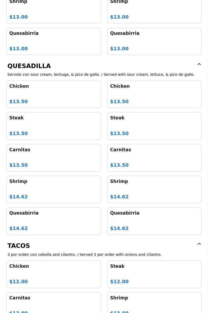The image size is (208, 313).
Task: Open the Carnitas quesadilla item
Action: [53, 158]
